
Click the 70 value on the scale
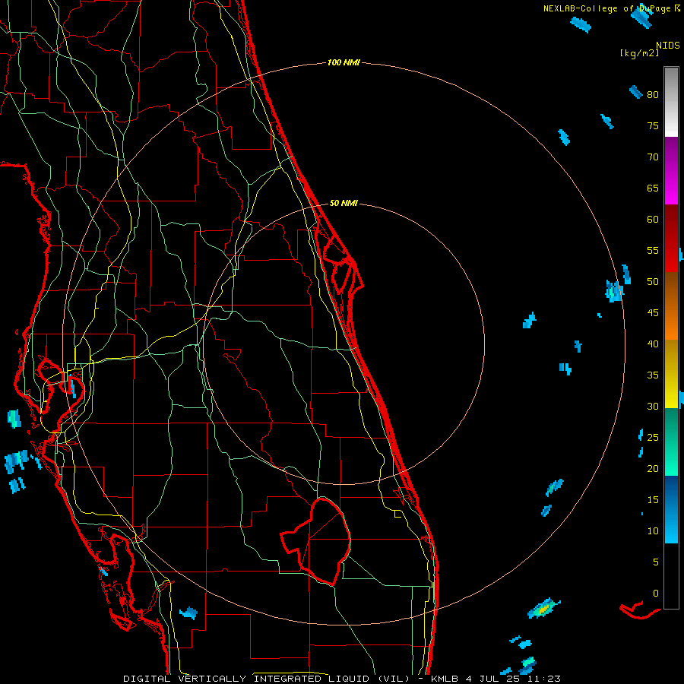(653, 157)
